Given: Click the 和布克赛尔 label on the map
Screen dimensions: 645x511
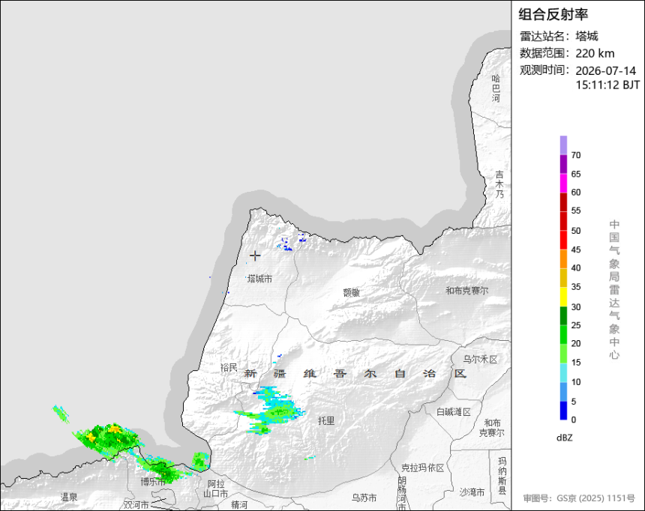Looking at the screenshot, I should [467, 290].
